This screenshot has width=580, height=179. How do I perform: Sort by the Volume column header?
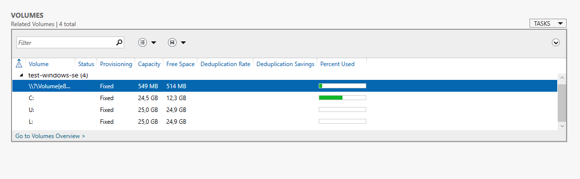39,64
